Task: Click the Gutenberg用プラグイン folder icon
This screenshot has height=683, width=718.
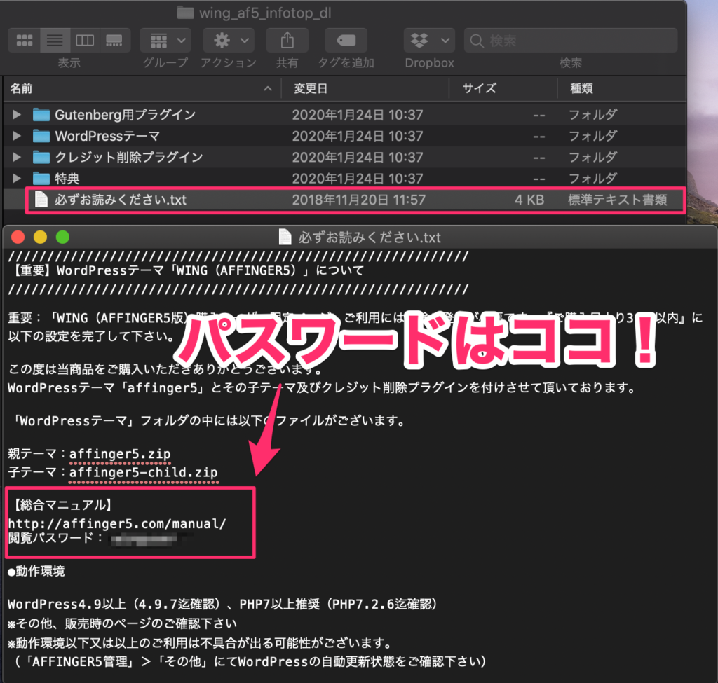Action: (41, 114)
